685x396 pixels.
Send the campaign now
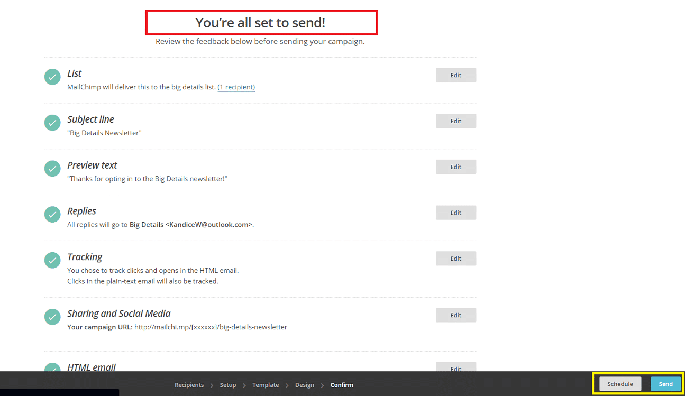pyautogui.click(x=665, y=384)
